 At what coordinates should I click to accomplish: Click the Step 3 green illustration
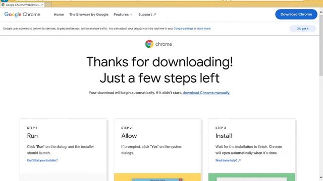(x=251, y=177)
